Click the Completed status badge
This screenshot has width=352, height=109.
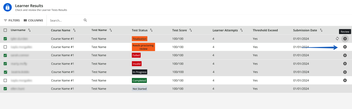tap(139, 80)
